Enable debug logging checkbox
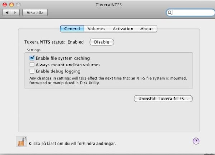The height and width of the screenshot is (155, 215). click(x=32, y=71)
